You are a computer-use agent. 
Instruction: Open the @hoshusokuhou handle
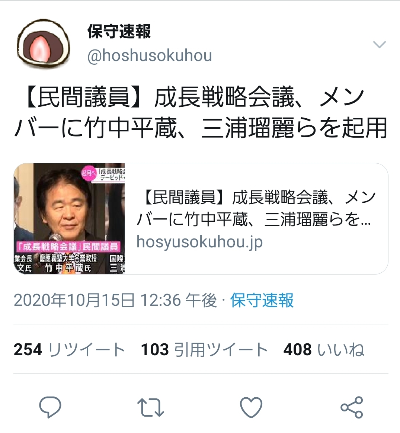click(x=150, y=55)
